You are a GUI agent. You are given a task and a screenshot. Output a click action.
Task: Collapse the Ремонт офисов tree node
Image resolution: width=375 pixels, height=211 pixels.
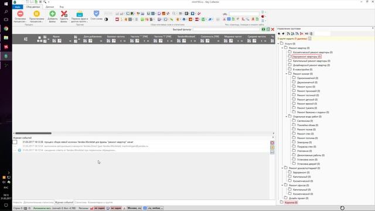tap(282, 185)
